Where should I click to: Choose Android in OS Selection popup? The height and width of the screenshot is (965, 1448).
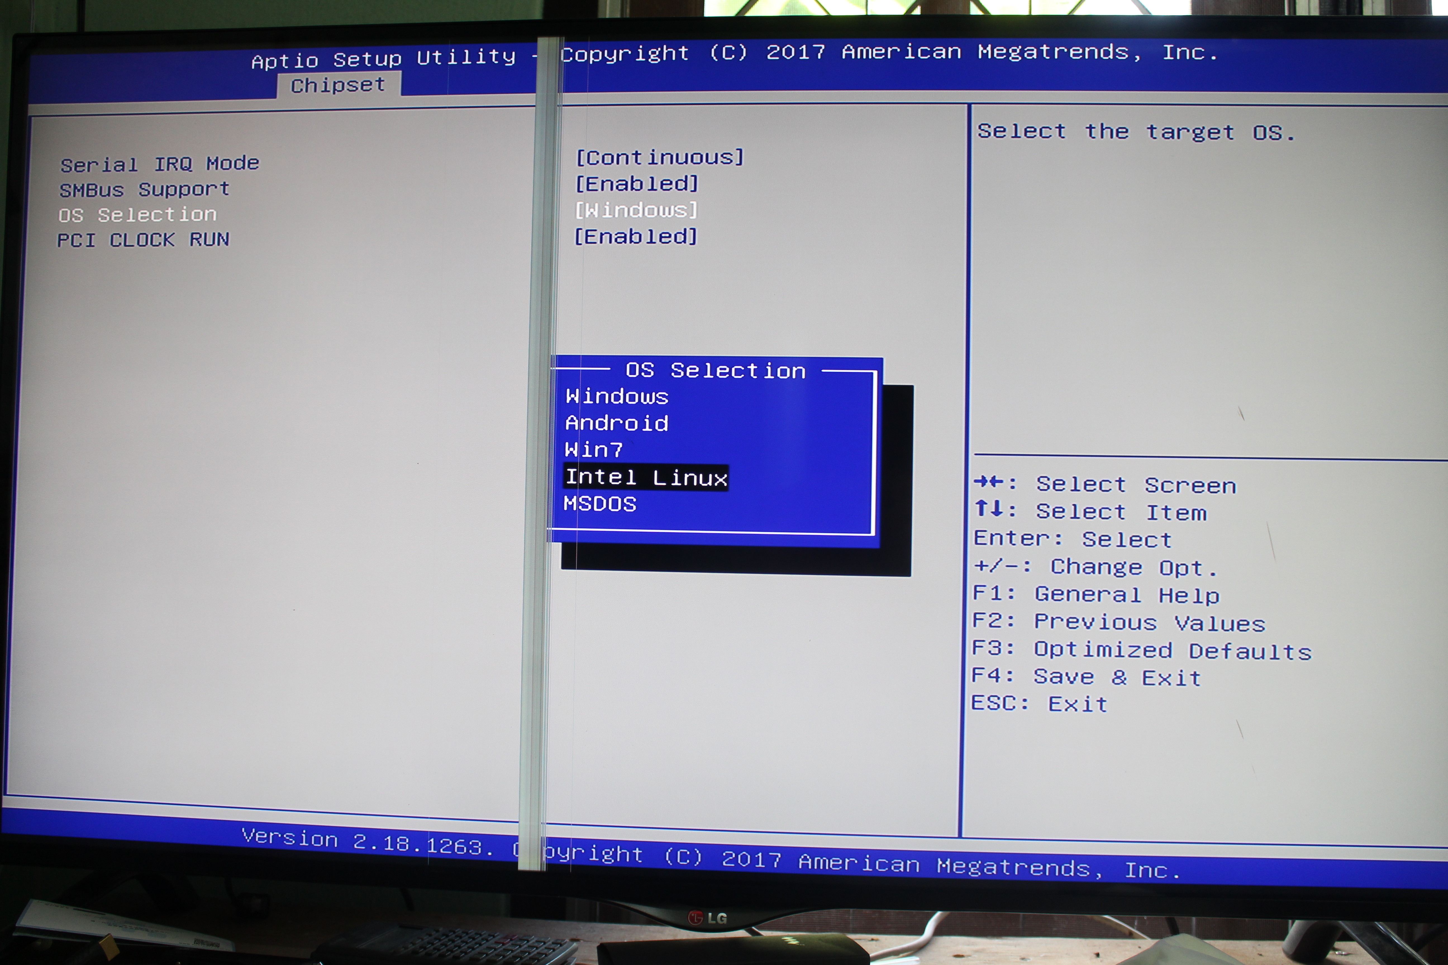tap(617, 423)
